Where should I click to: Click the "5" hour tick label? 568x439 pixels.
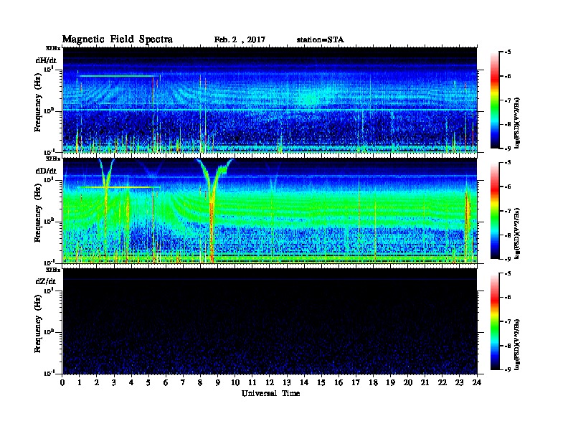pyautogui.click(x=148, y=383)
